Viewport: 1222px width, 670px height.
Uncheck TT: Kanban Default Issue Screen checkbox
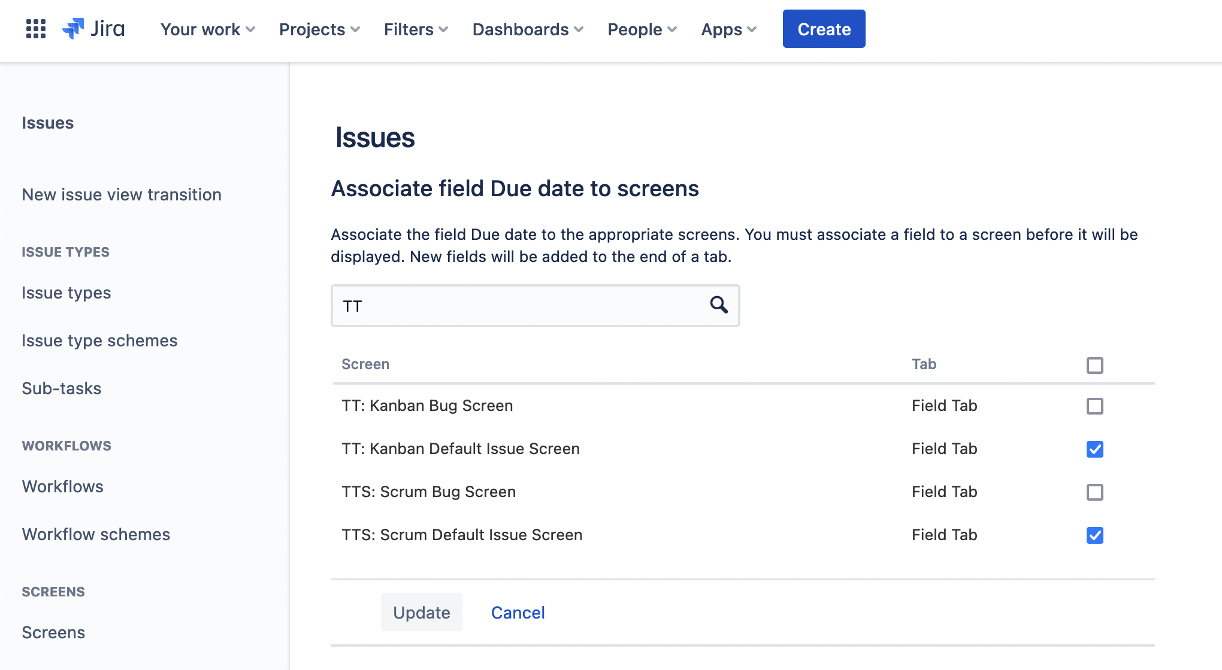pyautogui.click(x=1094, y=449)
